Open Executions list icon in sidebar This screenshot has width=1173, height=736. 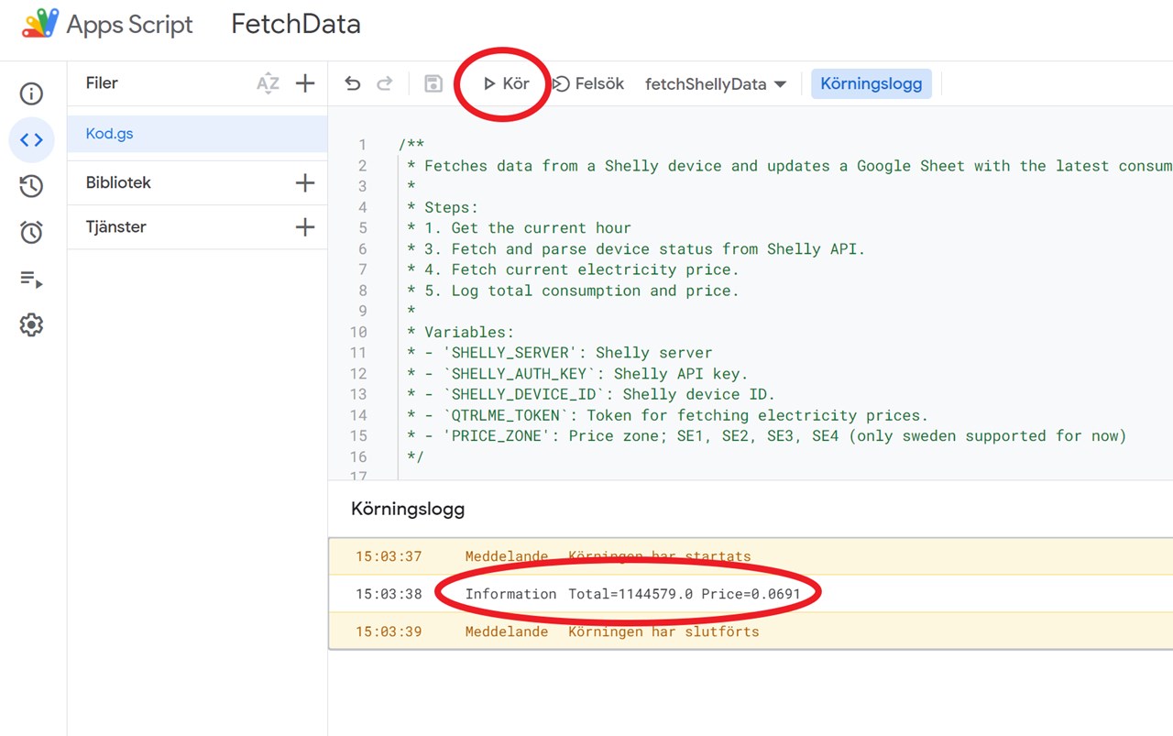[31, 280]
